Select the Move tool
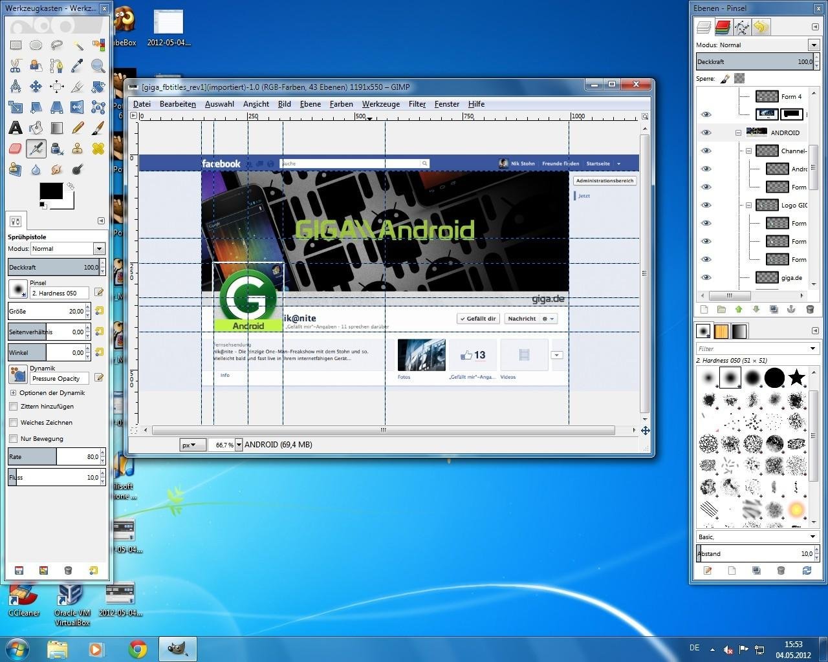The width and height of the screenshot is (828, 662). 36,86
